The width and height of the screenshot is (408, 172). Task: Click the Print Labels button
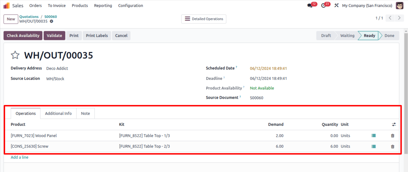point(97,36)
